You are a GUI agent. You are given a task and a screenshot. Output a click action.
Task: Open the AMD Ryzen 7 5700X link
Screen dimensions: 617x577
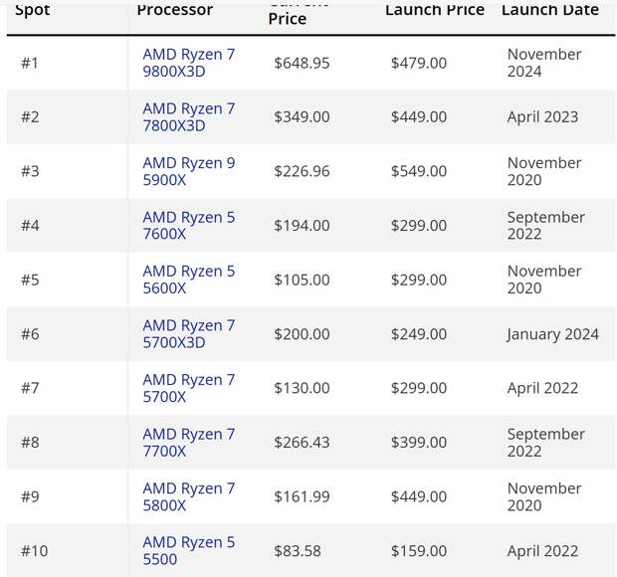click(188, 388)
